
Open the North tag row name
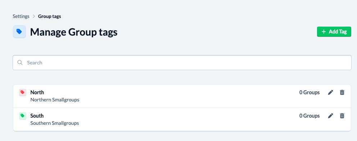click(37, 92)
